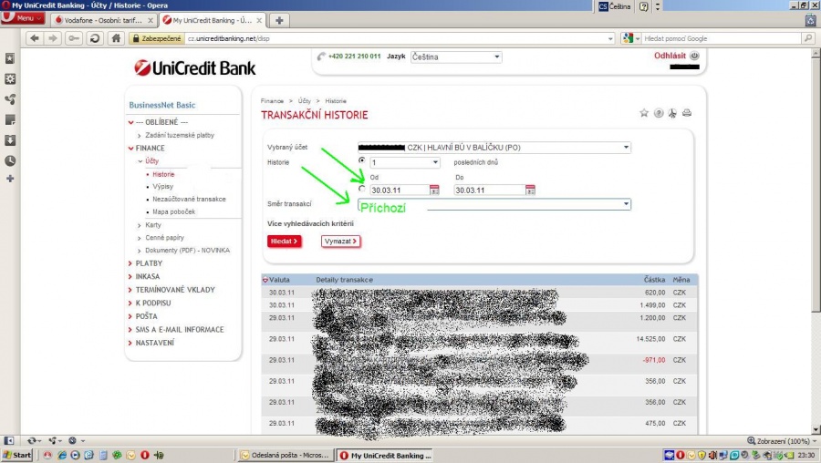
Task: Sort by Valuta column header
Action: click(x=279, y=280)
